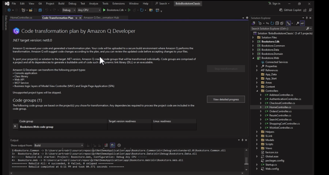Click Refresh icon in Solution Explorer toolbar
Screen dimensions: 329x175
272,23
